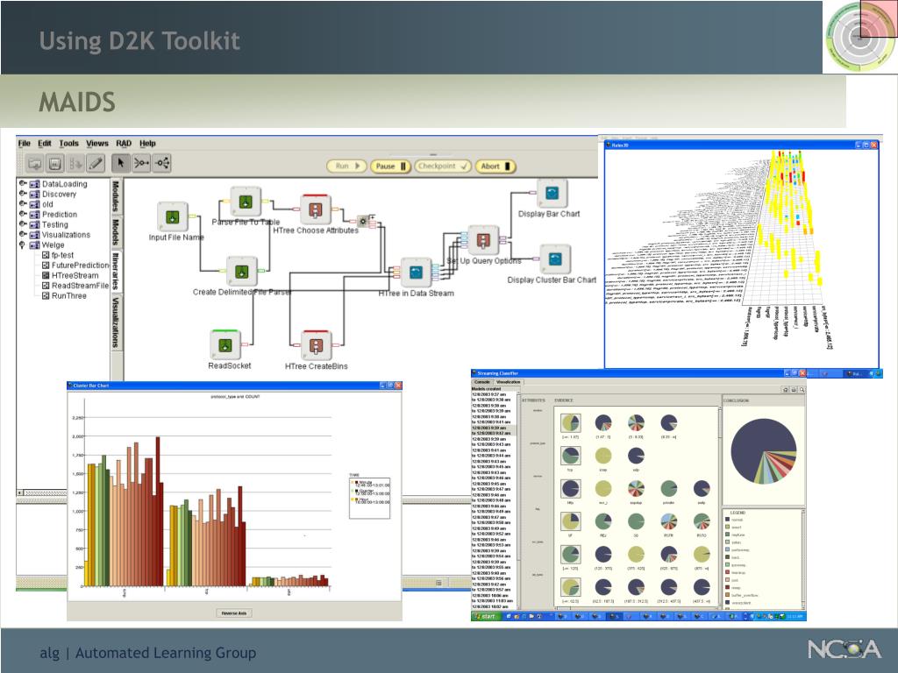Select the arrow pointer tool
Image resolution: width=898 pixels, height=673 pixels.
121,164
